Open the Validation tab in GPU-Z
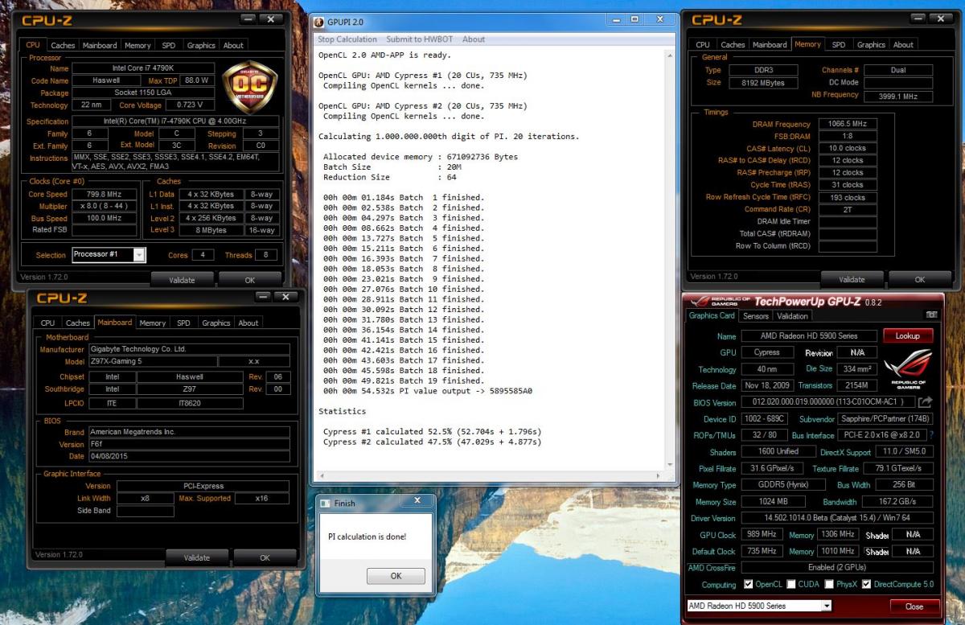965x625 pixels. (x=793, y=316)
